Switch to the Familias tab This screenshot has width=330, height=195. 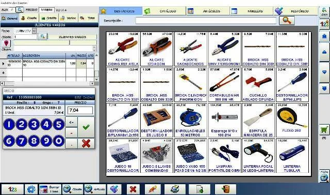coord(252,11)
